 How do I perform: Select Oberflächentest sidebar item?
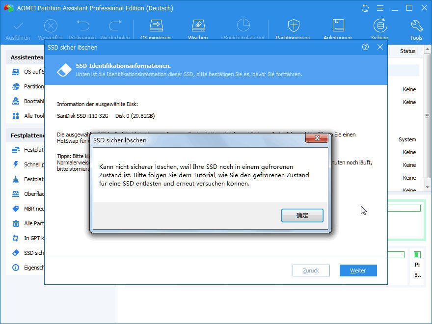click(27, 194)
